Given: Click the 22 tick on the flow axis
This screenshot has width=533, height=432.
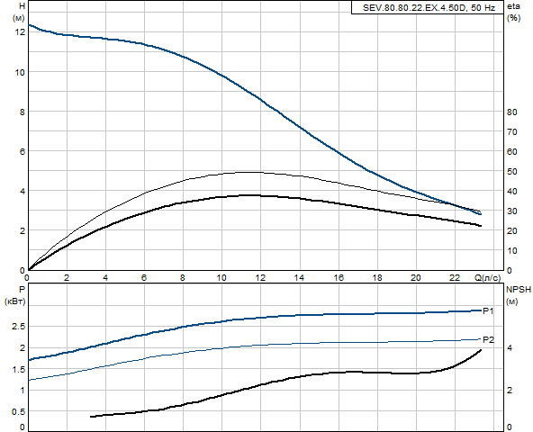Looking at the screenshot, I should tap(455, 278).
